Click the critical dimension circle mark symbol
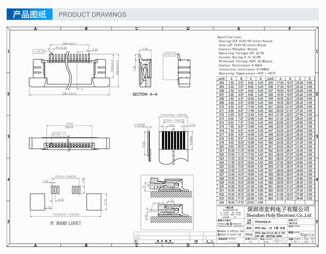 pyautogui.click(x=219, y=231)
